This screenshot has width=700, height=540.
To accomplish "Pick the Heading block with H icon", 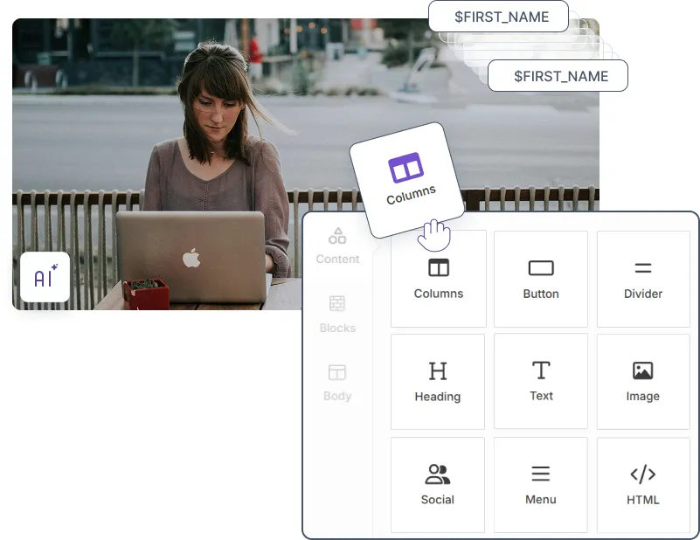I will click(x=438, y=371).
